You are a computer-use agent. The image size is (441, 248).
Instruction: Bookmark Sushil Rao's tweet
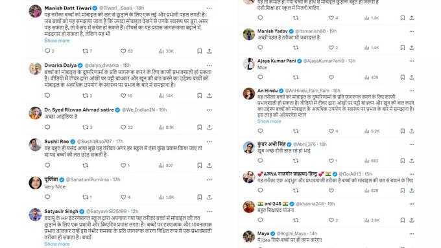click(x=199, y=165)
